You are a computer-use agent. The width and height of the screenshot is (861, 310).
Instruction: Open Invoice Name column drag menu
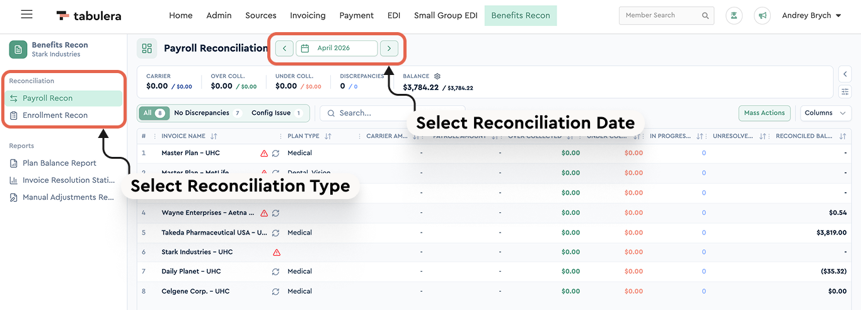point(280,136)
